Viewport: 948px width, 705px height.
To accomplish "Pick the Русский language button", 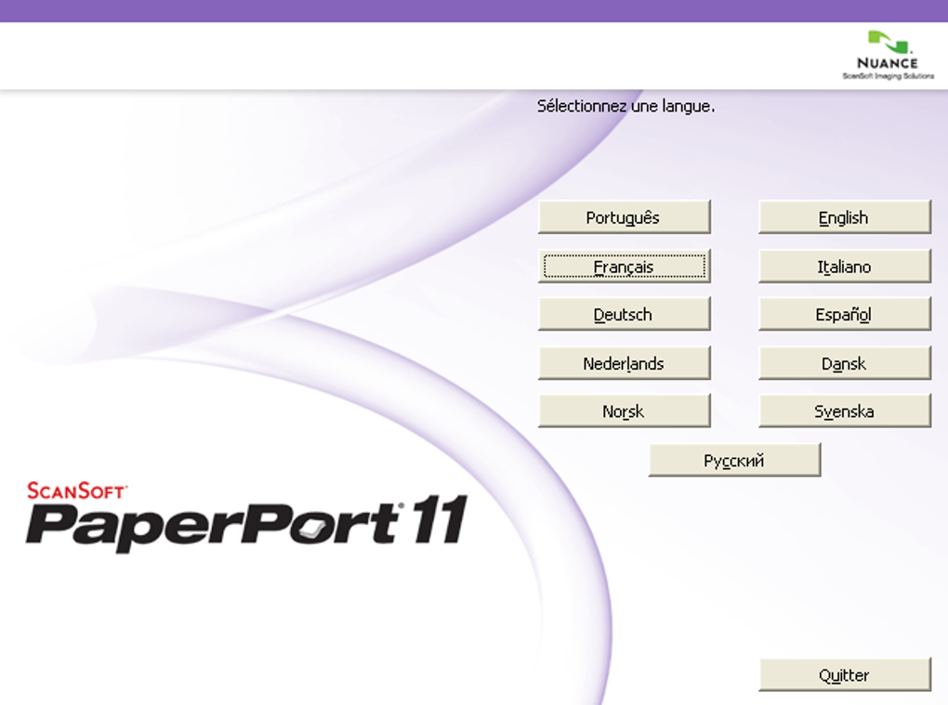I will click(x=734, y=460).
